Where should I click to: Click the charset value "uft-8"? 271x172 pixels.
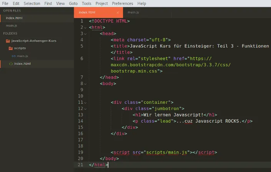pyautogui.click(x=158, y=40)
